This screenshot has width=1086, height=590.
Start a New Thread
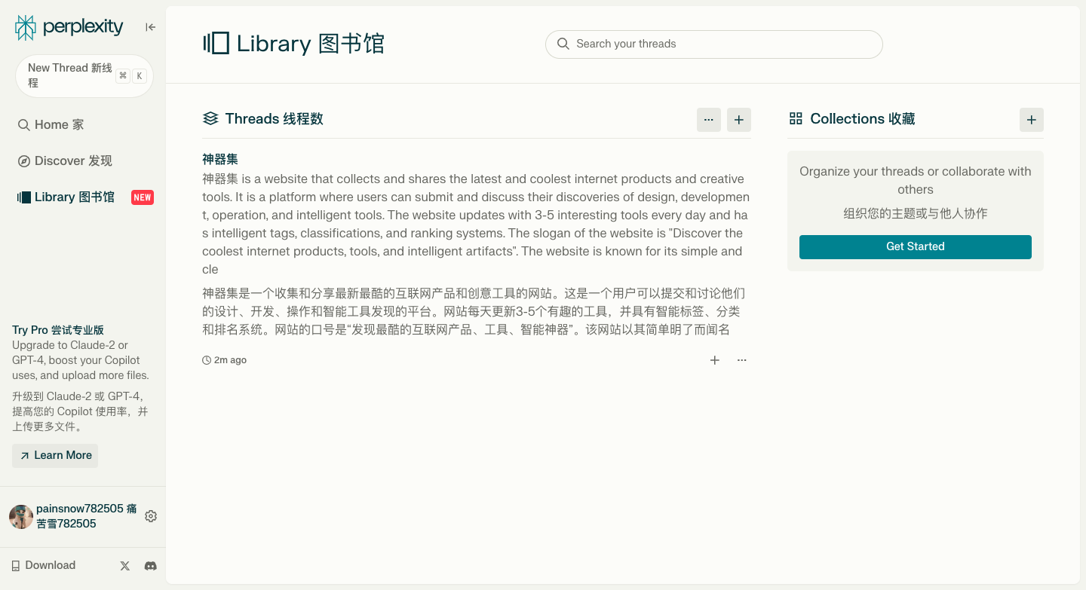coord(69,75)
